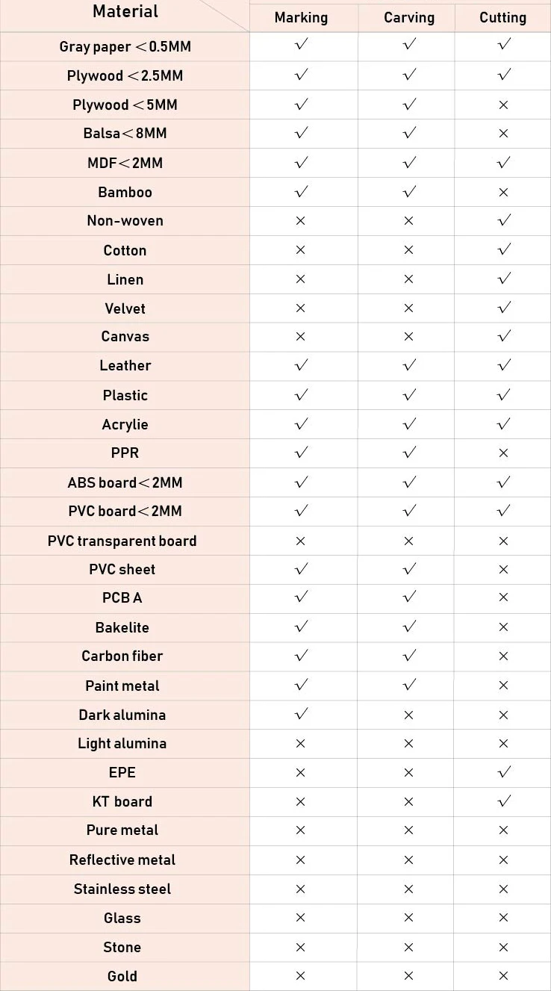Image resolution: width=551 pixels, height=991 pixels.
Task: Select the Cutting column header
Action: click(x=502, y=18)
